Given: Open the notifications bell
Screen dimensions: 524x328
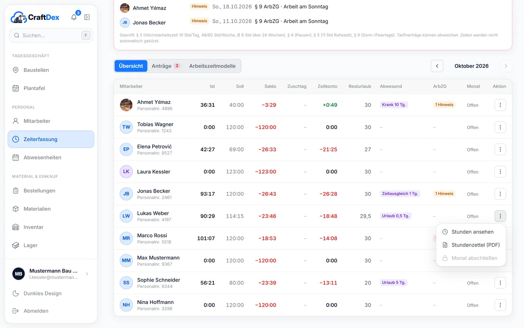Looking at the screenshot, I should click(74, 17).
